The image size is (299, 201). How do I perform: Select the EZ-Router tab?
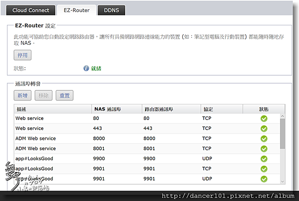[x=77, y=10]
